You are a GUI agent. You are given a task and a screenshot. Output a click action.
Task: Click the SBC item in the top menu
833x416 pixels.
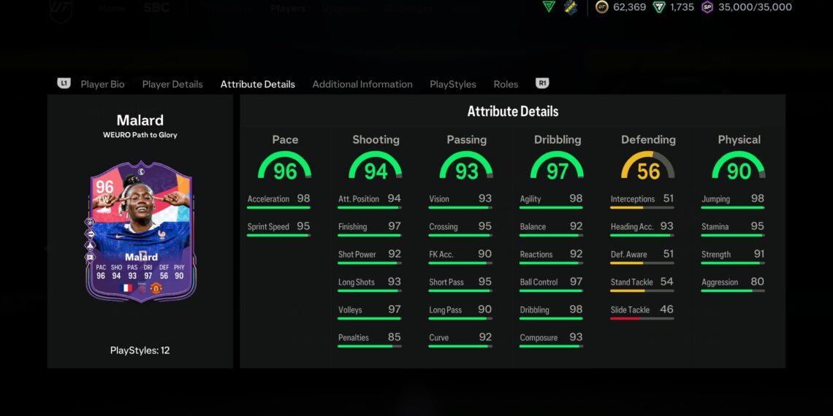(156, 8)
